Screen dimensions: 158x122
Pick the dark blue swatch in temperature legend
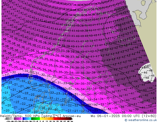23,119
